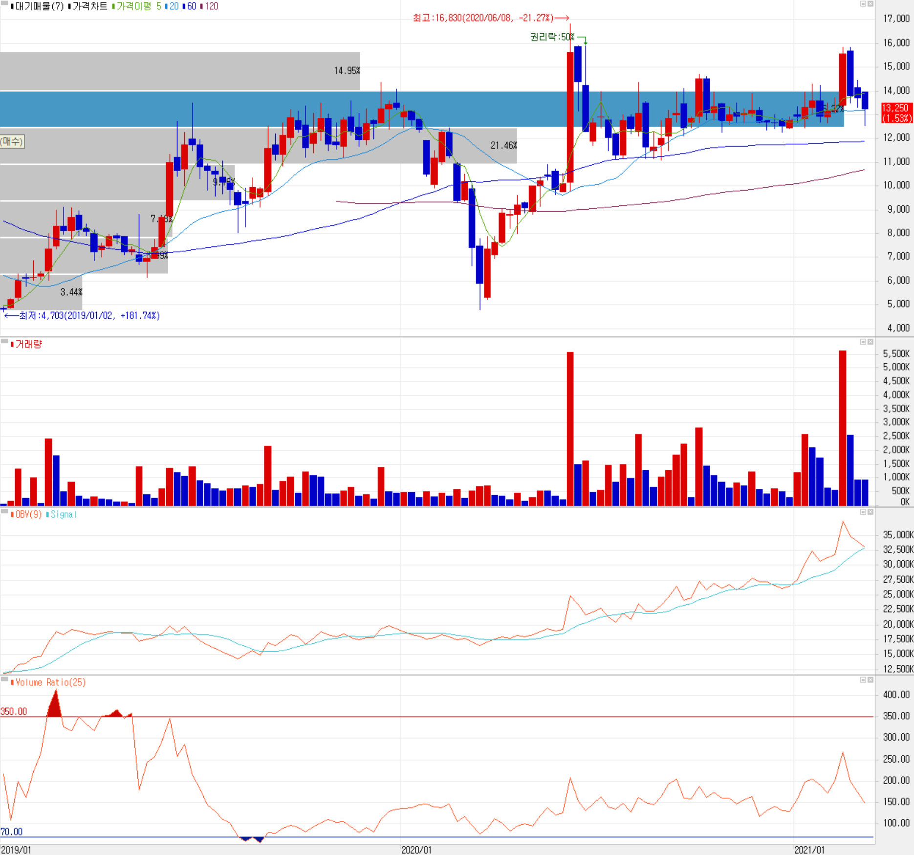Maximize the Volume Ratio(25) panel
The height and width of the screenshot is (855, 914).
click(863, 680)
